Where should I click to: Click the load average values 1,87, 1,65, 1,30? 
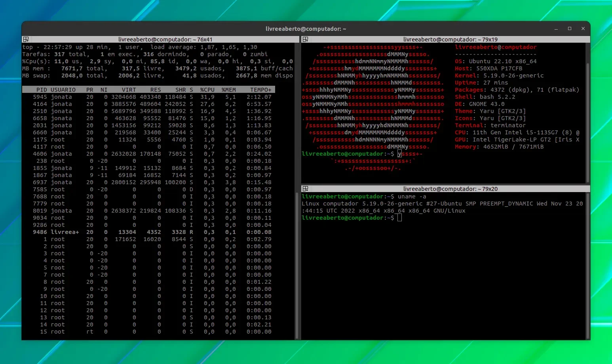click(229, 47)
